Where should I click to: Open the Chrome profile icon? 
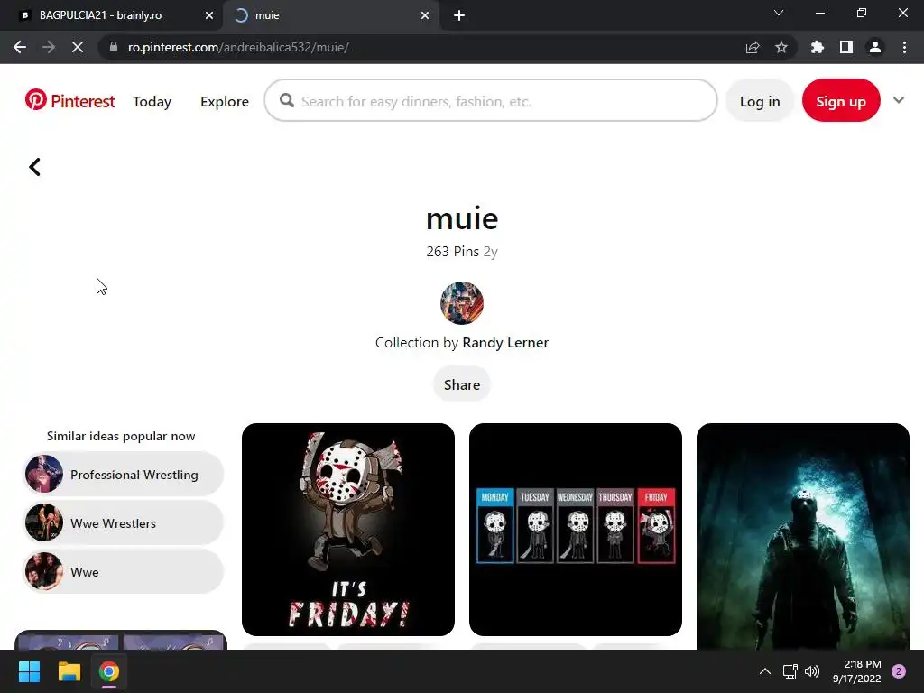point(875,47)
